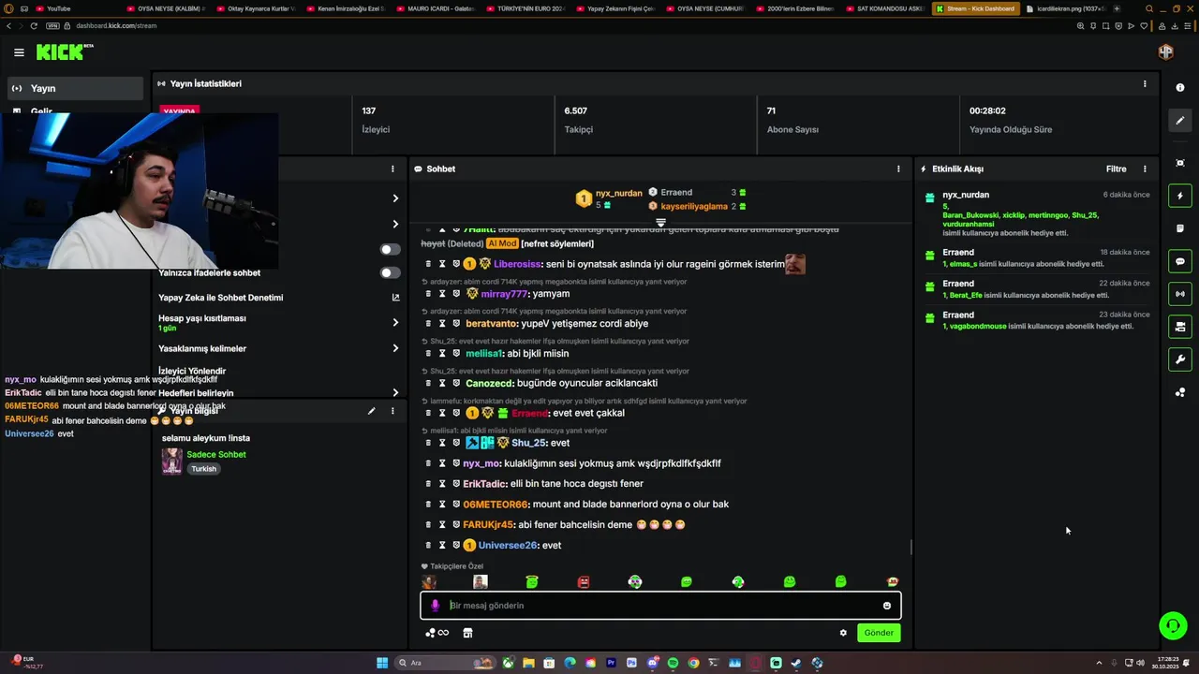The height and width of the screenshot is (674, 1199).
Task: Open Yapay Zeka ile Sohbet Denetimi external link
Action: (395, 298)
